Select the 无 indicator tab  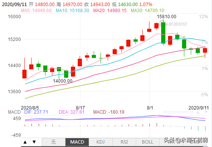(x=53, y=142)
